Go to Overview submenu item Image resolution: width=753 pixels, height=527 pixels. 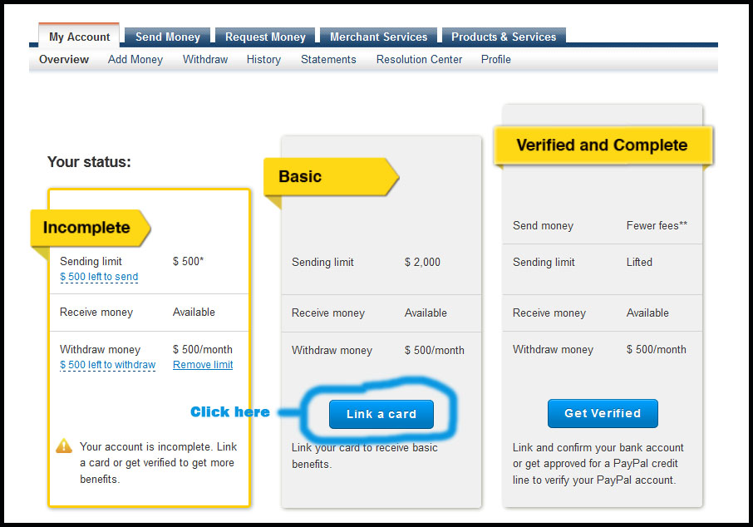pos(64,60)
